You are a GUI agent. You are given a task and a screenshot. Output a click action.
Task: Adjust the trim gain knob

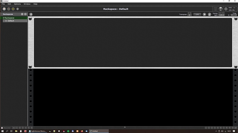220,9
